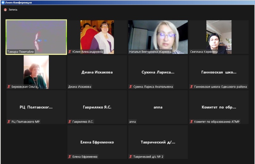Select Светлана Коренева's video tile
This screenshot has width=255, height=164.
tap(219, 37)
